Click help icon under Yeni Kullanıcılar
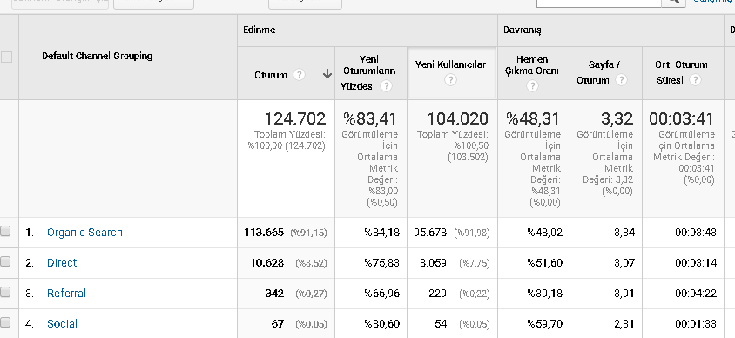735x338 pixels. tap(450, 80)
